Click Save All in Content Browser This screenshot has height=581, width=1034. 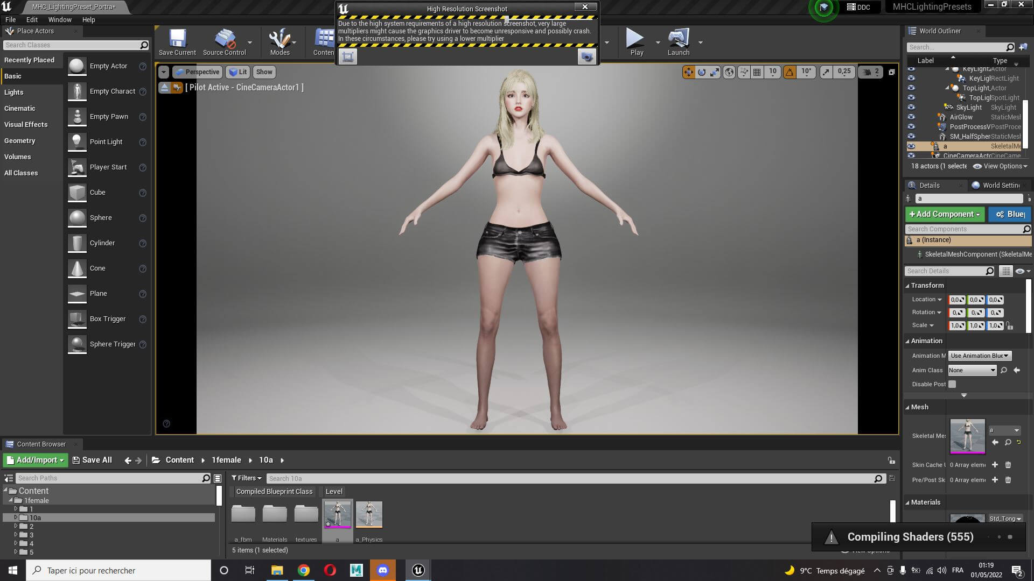click(92, 460)
